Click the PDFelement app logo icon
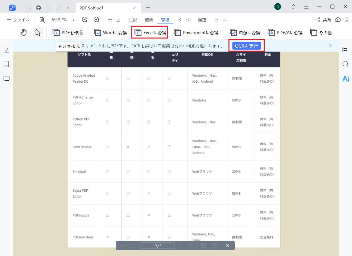Image resolution: width=352 pixels, height=256 pixels. 12,8
